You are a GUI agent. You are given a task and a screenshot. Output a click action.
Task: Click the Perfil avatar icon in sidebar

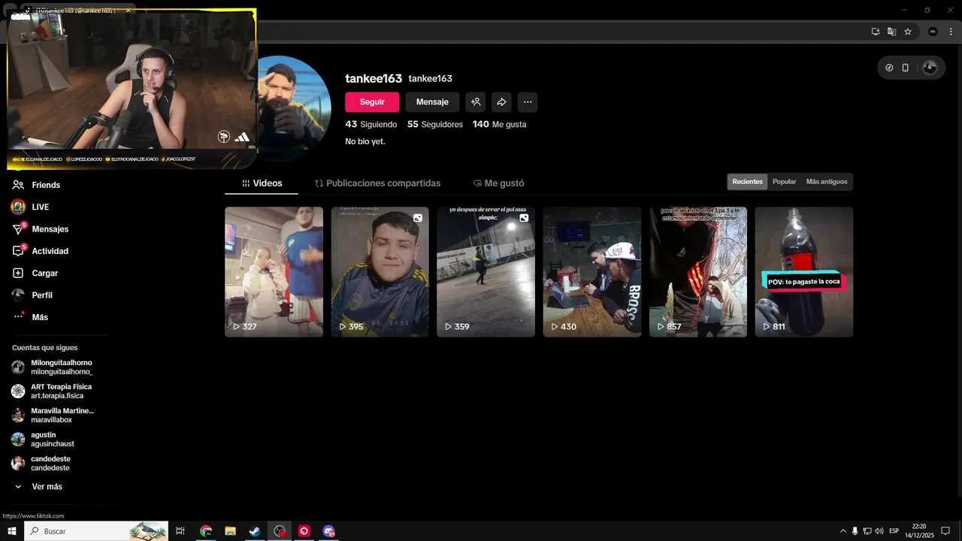click(x=18, y=295)
